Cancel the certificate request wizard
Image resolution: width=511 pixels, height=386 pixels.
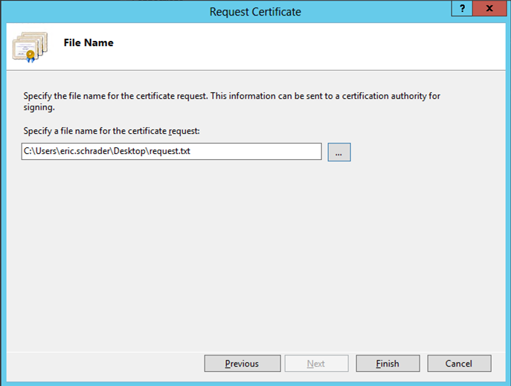click(x=459, y=363)
